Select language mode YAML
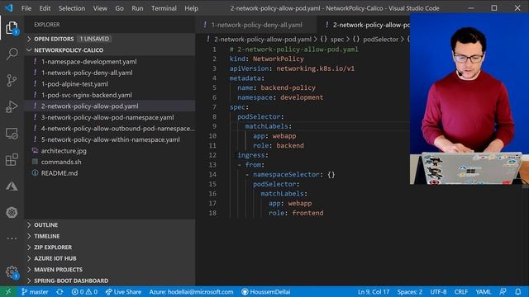This screenshot has height=297, width=529. point(483,291)
